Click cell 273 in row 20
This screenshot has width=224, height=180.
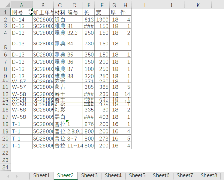pyautogui.click(x=102, y=138)
